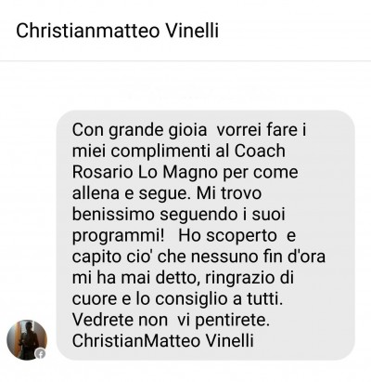Open the sender's round profile picture
The image size is (371, 382).
[27, 340]
